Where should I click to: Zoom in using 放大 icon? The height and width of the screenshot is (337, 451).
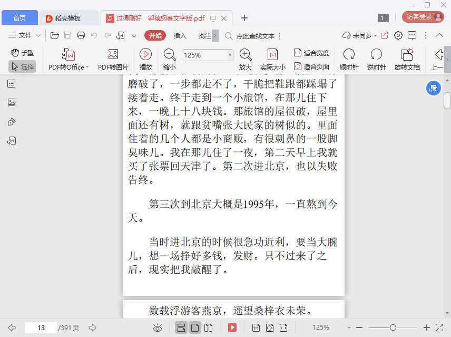[246, 60]
